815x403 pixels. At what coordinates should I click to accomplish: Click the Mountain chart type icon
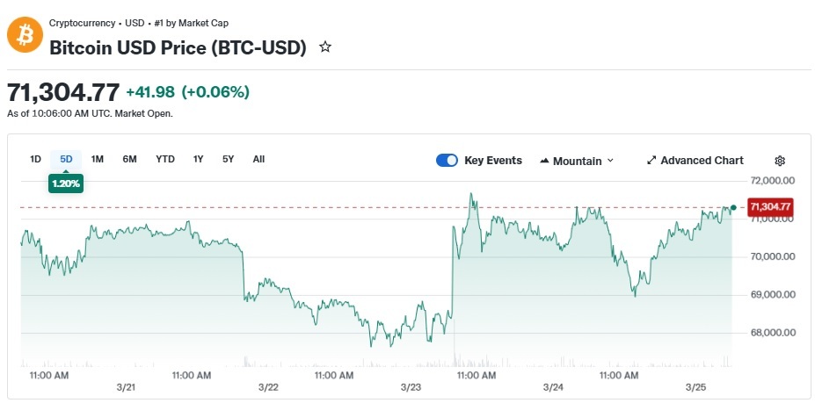coord(544,161)
